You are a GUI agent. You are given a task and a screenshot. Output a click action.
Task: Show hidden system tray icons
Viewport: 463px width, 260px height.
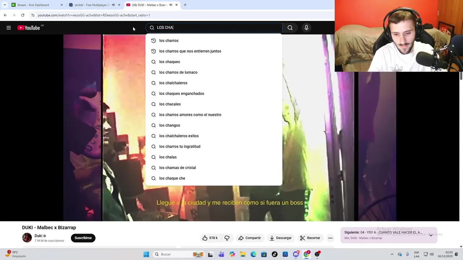(392, 254)
